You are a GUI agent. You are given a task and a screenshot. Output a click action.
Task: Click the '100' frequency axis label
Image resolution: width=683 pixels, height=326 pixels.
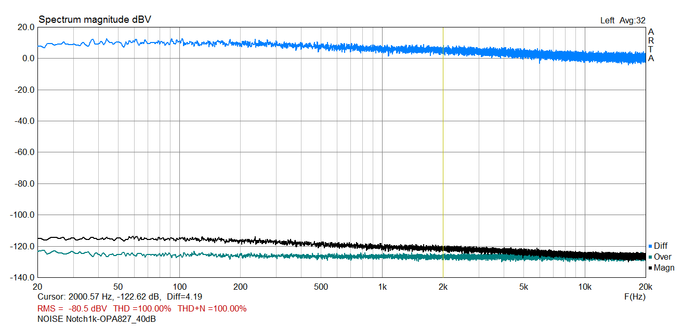[179, 287]
